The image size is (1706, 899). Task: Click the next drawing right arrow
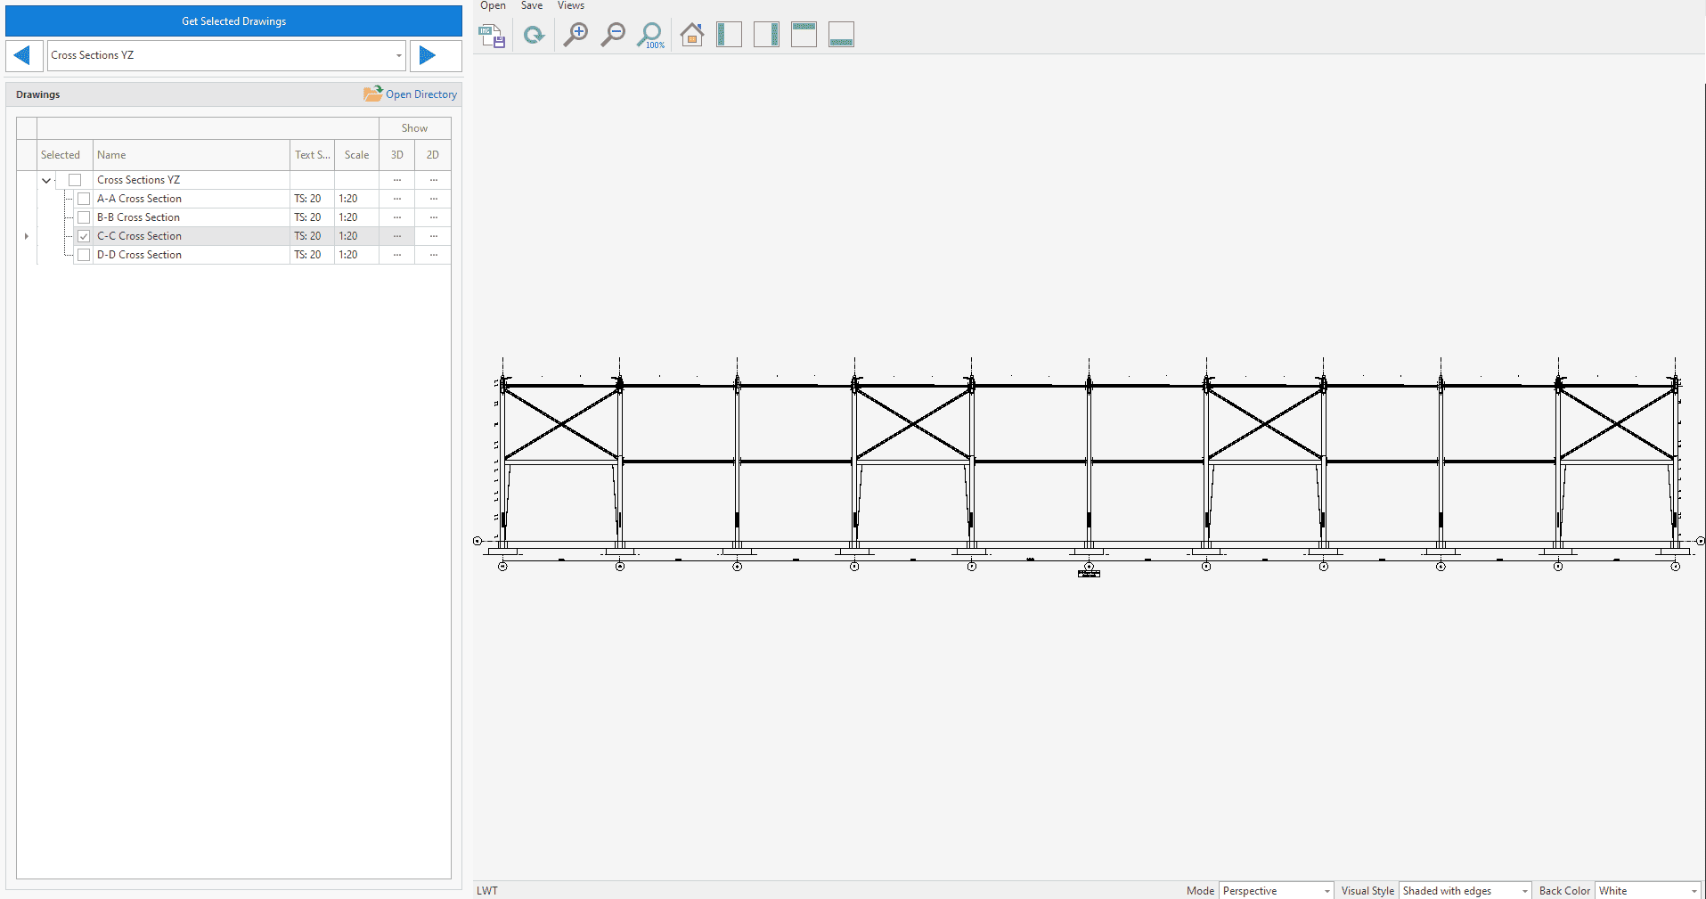pos(428,55)
